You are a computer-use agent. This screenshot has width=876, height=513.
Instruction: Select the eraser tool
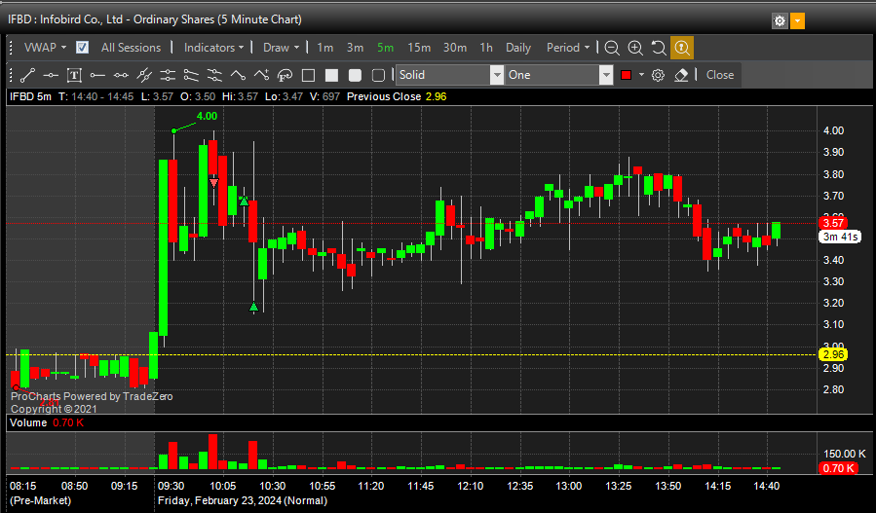(x=681, y=75)
